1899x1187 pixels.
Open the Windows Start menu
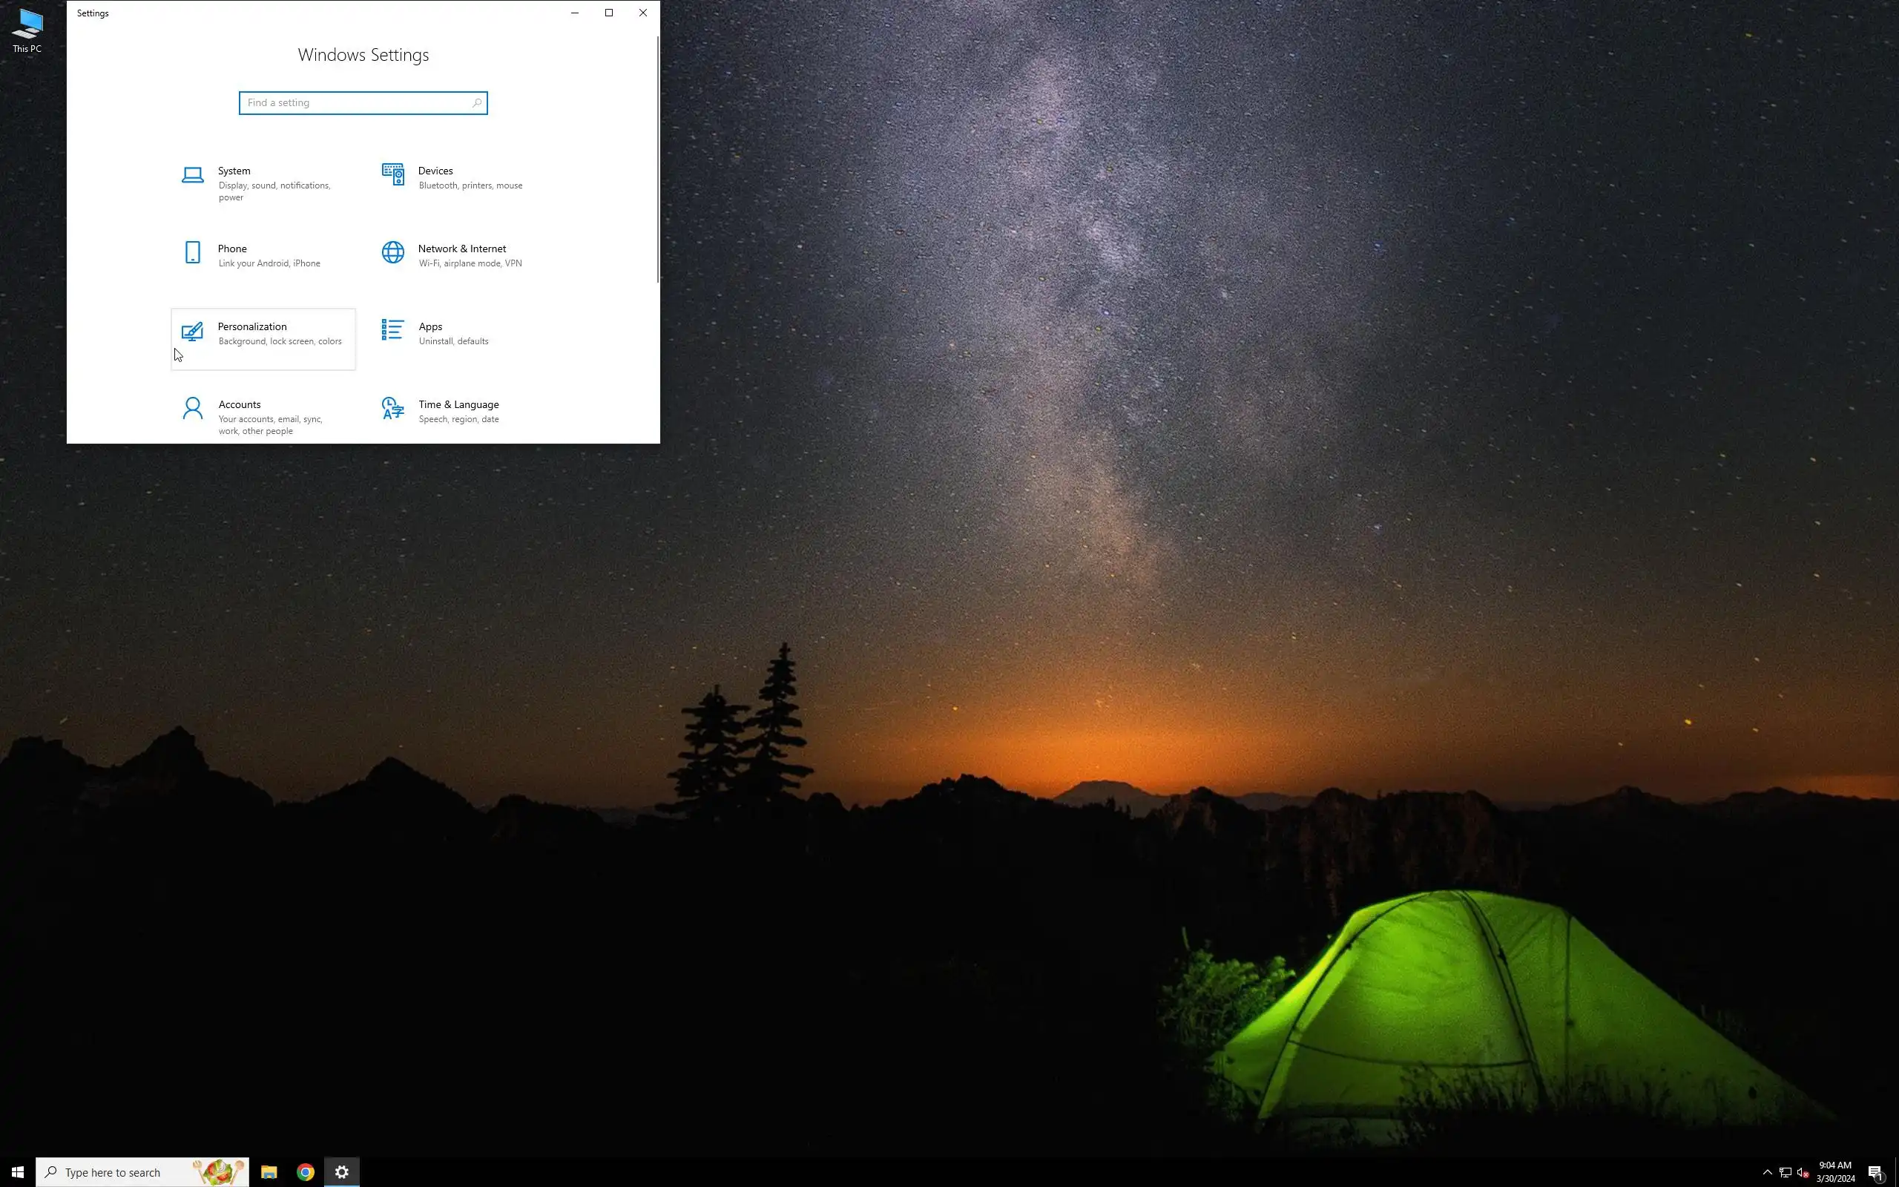point(17,1172)
